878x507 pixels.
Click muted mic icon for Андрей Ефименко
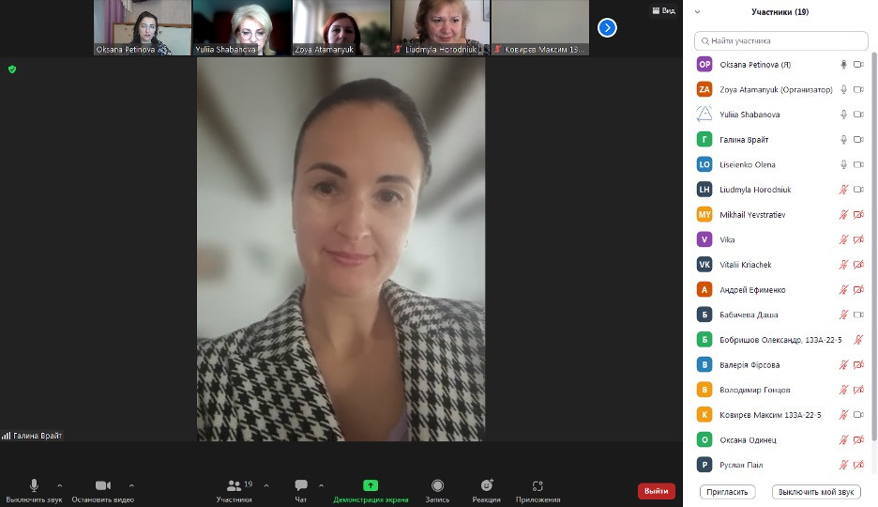click(x=843, y=289)
